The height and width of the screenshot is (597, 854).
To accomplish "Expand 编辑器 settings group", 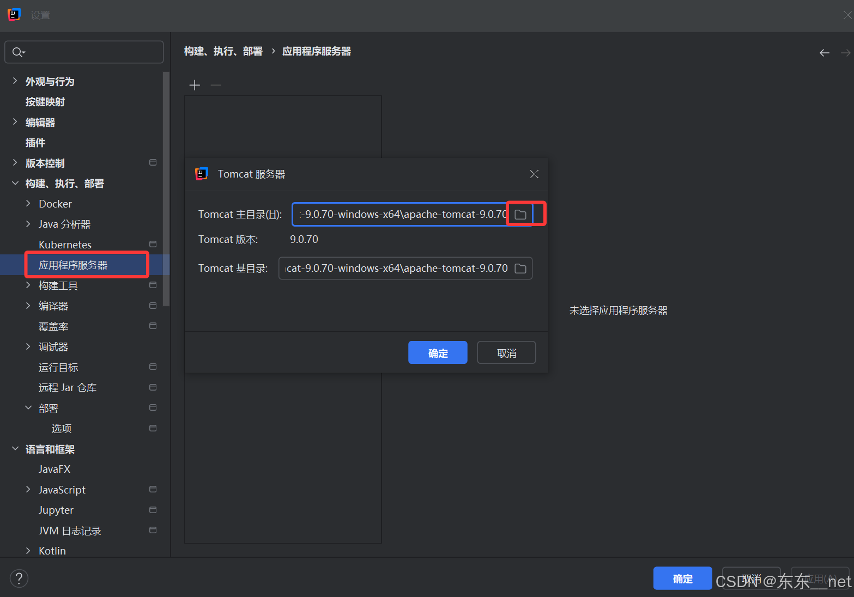I will click(15, 121).
